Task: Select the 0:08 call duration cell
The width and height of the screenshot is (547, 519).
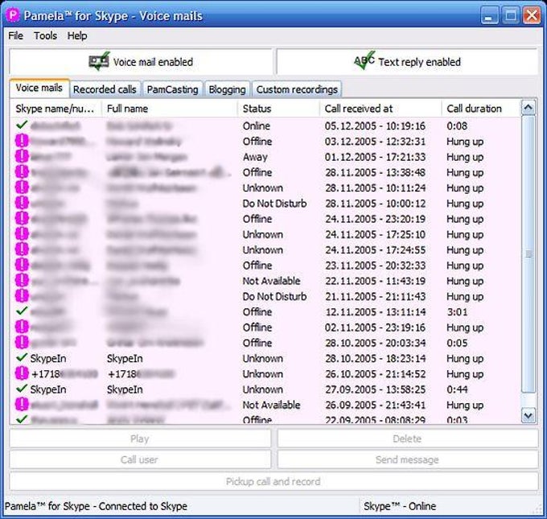Action: point(457,126)
